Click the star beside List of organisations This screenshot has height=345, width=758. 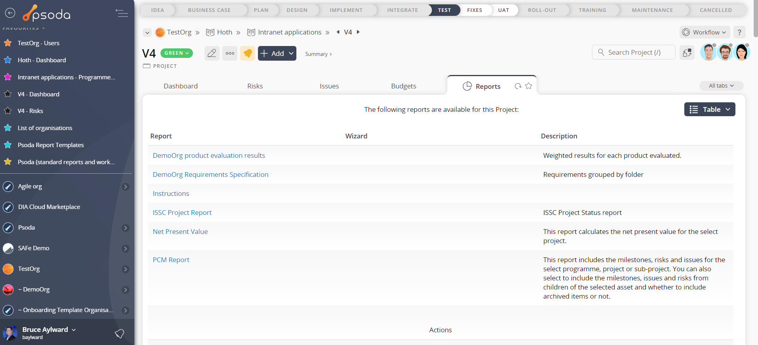8,128
